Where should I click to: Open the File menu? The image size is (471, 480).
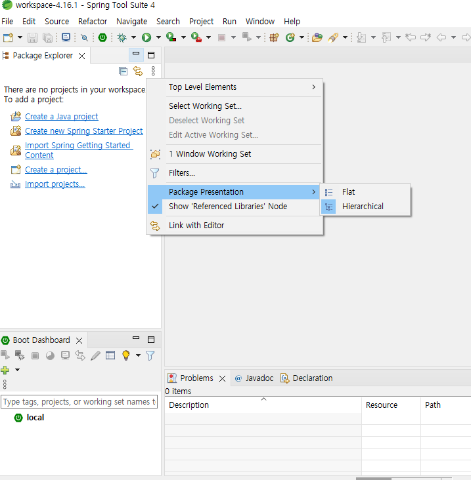pos(7,22)
